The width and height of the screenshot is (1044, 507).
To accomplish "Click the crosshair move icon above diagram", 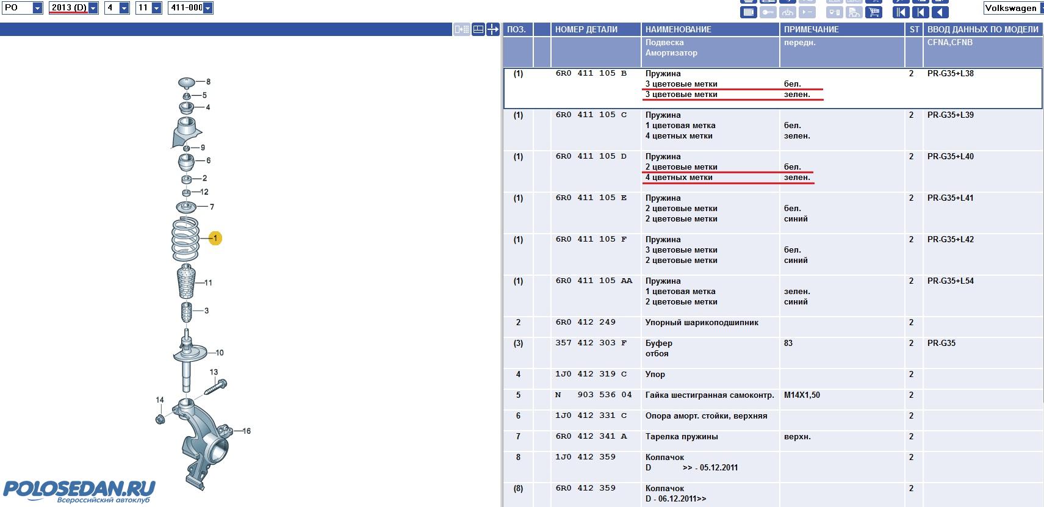I will [493, 29].
